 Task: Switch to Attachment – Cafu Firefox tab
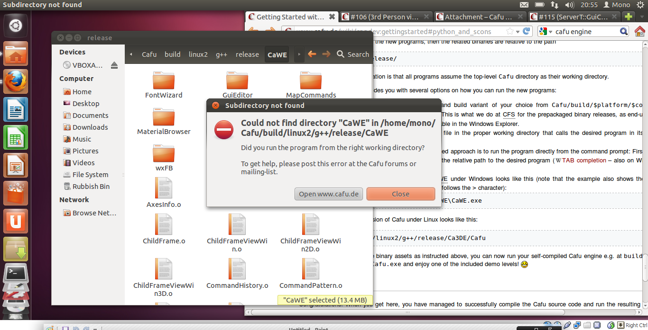pos(480,17)
